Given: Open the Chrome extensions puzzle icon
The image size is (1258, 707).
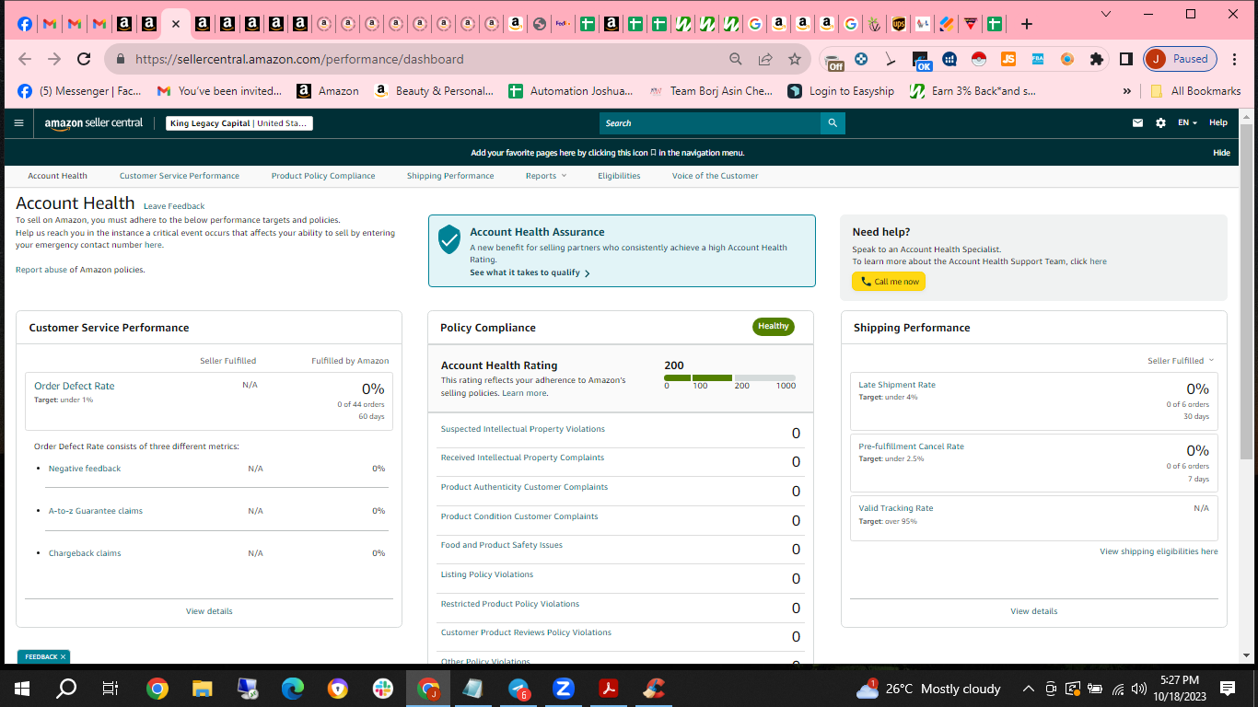Looking at the screenshot, I should coord(1096,59).
